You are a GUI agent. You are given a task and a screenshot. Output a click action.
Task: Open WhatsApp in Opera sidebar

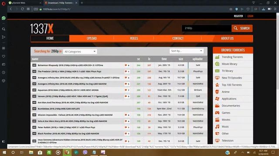pos(3,18)
